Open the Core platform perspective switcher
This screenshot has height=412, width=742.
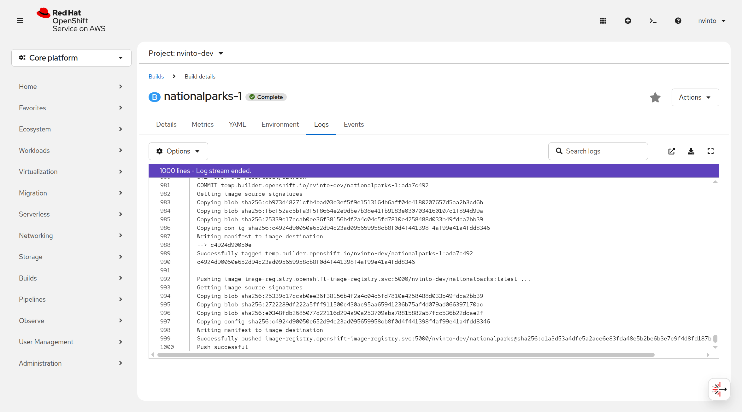click(71, 58)
